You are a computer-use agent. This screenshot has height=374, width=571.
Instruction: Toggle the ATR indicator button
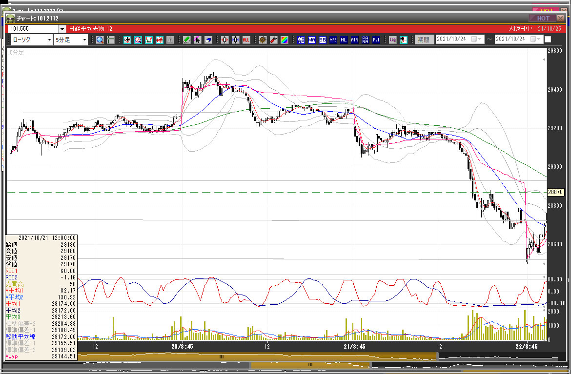coord(354,40)
